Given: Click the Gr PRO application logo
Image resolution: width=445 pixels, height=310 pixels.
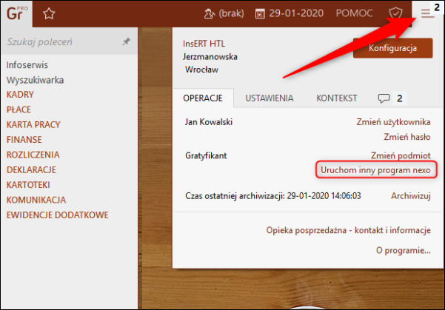Looking at the screenshot, I should [x=17, y=13].
